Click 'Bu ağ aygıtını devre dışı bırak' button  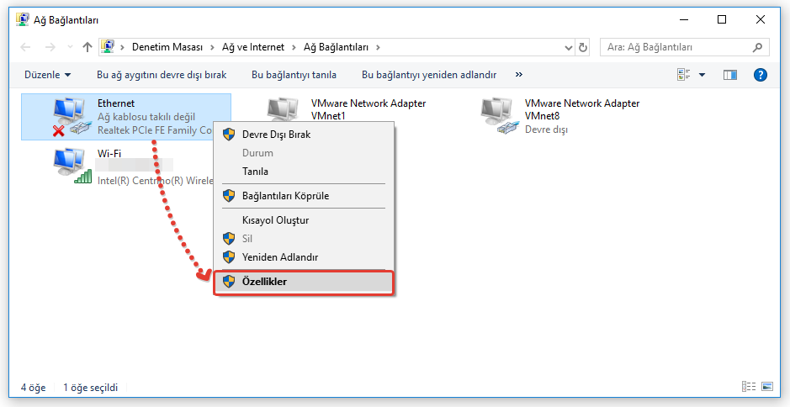point(162,75)
